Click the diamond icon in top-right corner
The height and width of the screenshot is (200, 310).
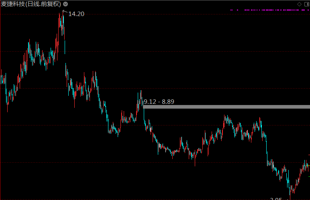pos(299,4)
